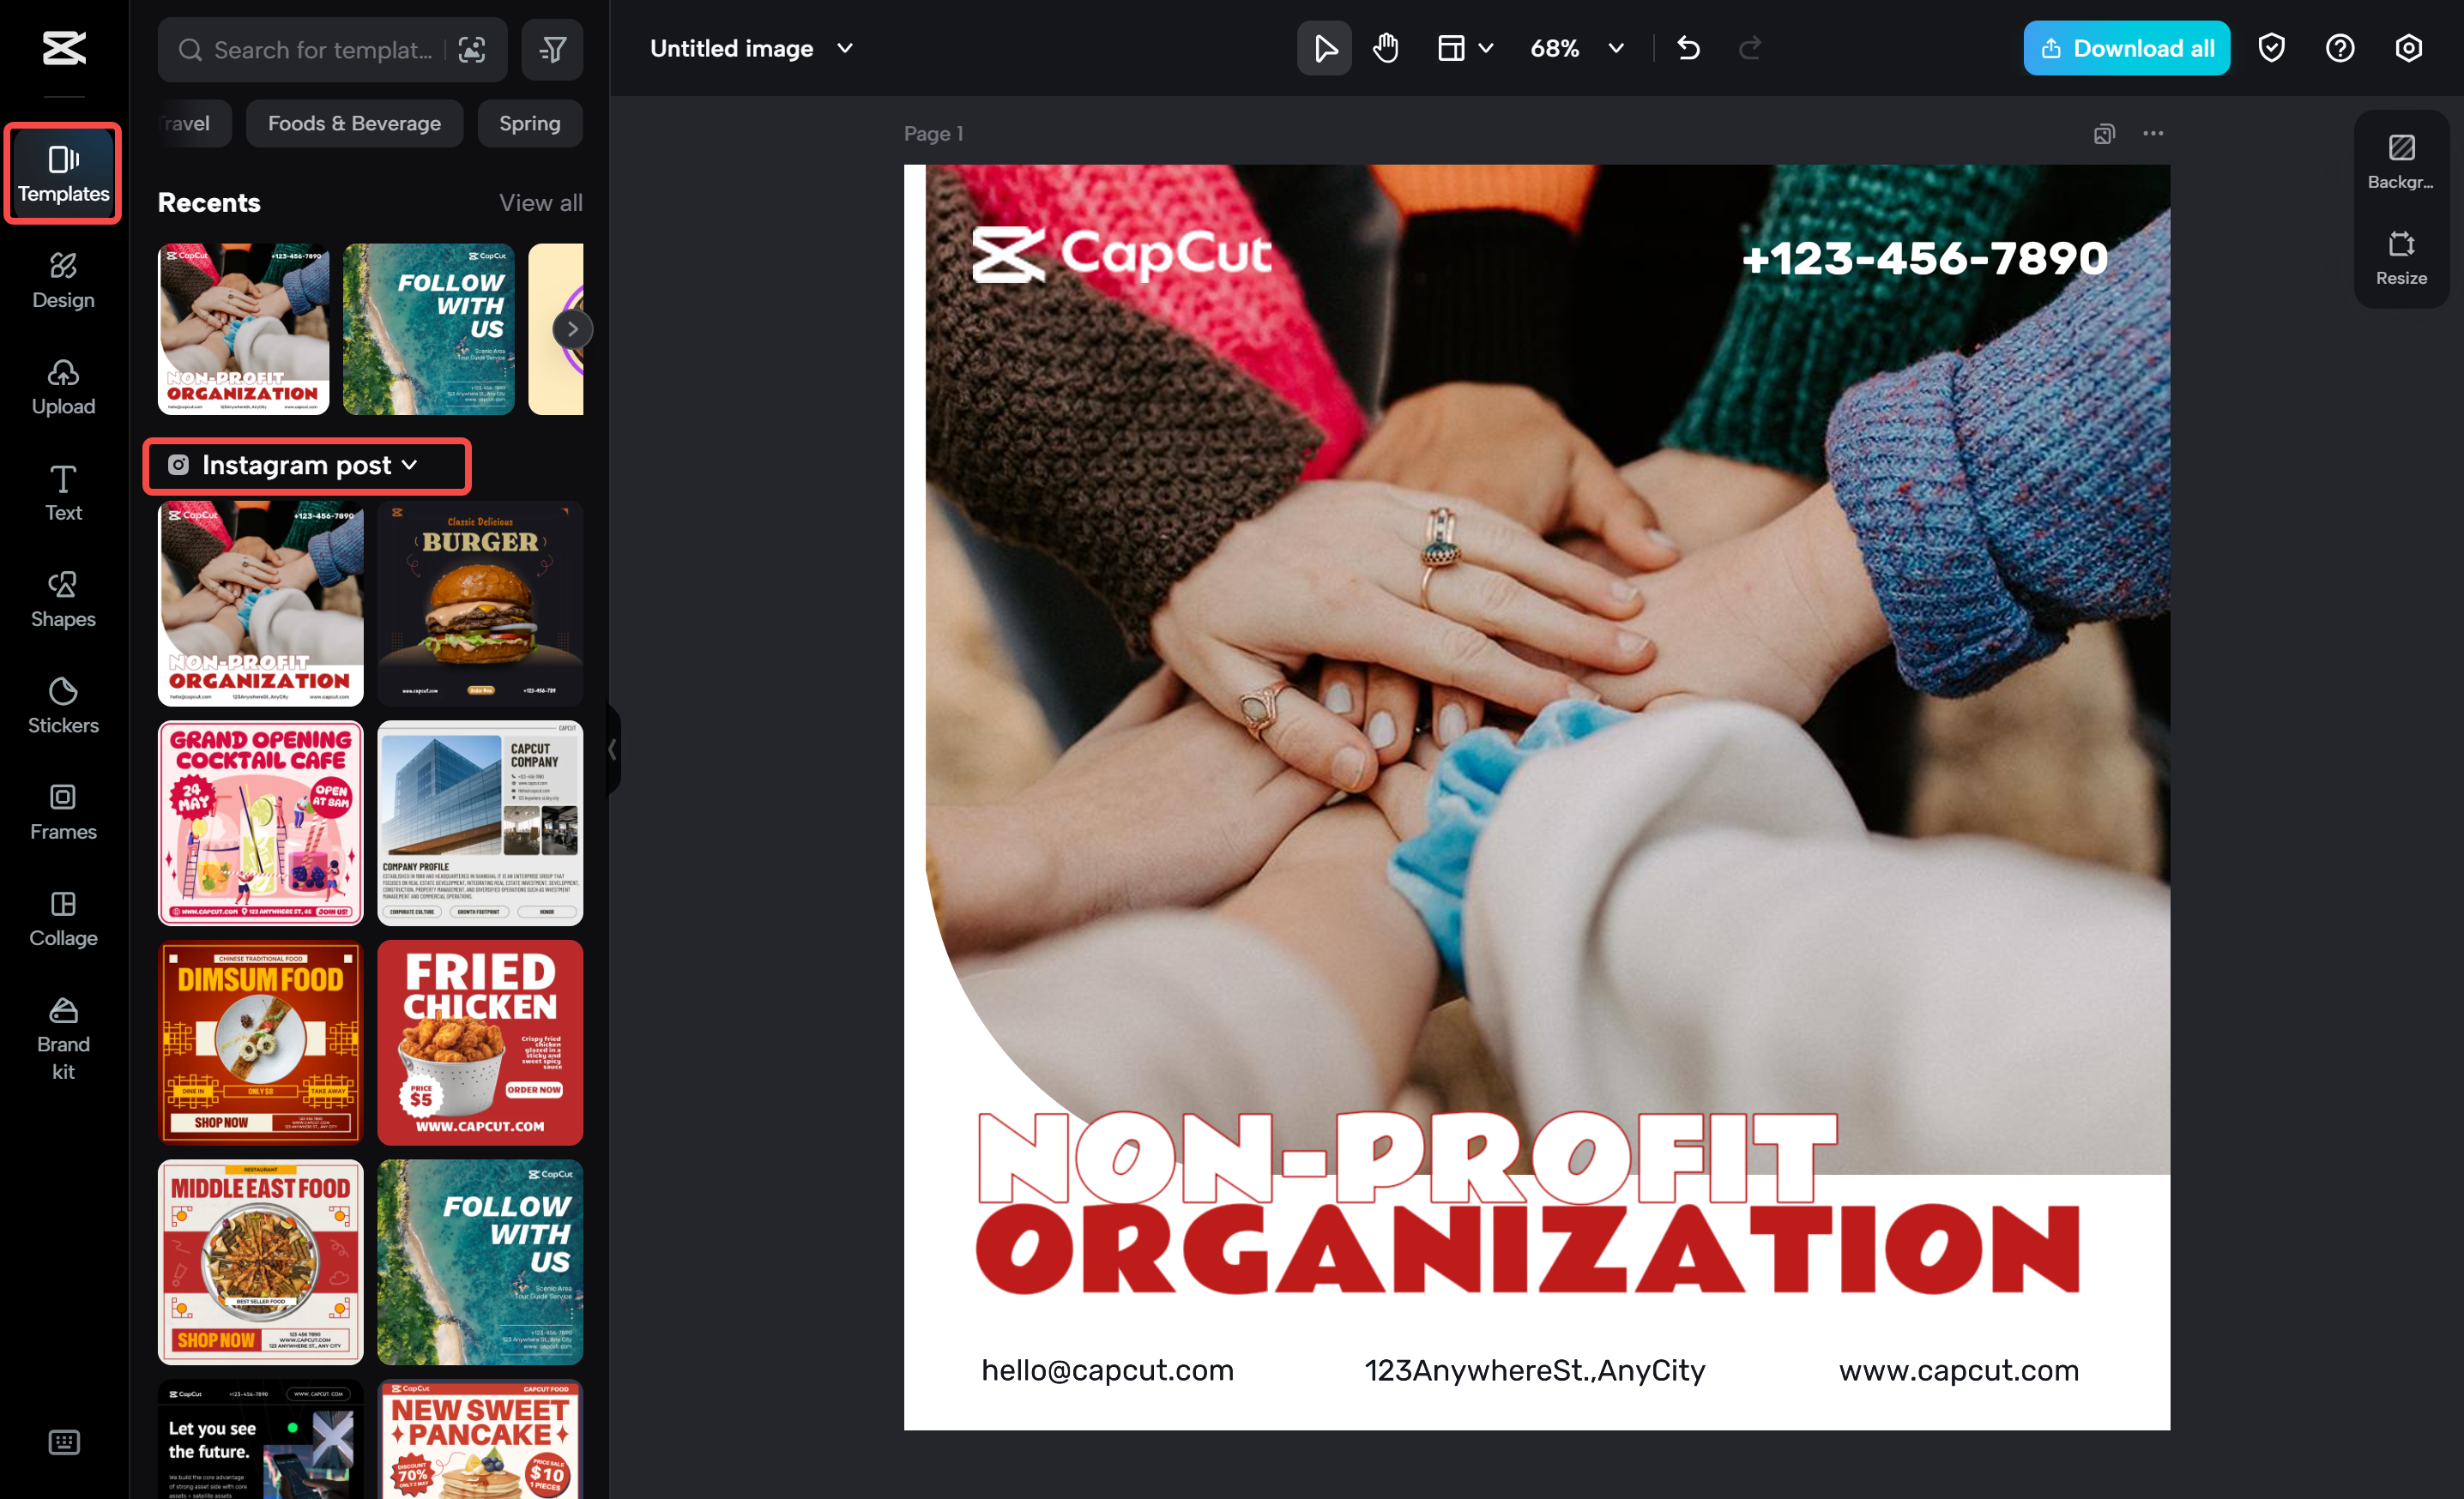Viewport: 2464px width, 1499px height.
Task: Open keyboard shortcuts icon
Action: click(x=64, y=1441)
